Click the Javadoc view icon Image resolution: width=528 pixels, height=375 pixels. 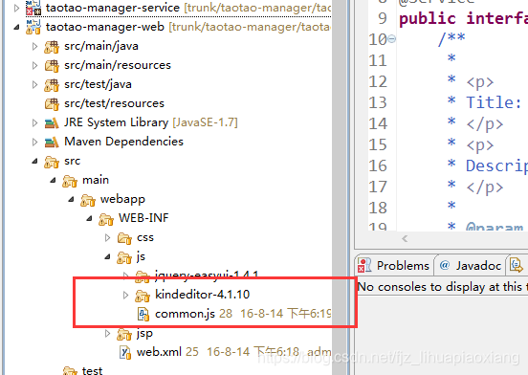[x=445, y=265]
